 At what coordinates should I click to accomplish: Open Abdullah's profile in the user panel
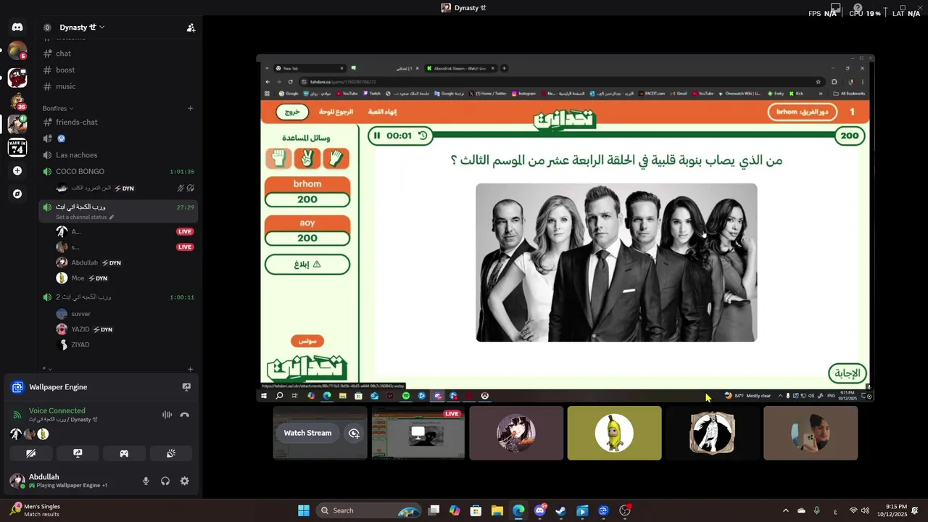(58, 481)
